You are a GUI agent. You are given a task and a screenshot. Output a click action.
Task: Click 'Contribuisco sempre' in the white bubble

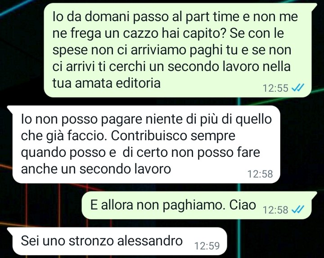173,136
